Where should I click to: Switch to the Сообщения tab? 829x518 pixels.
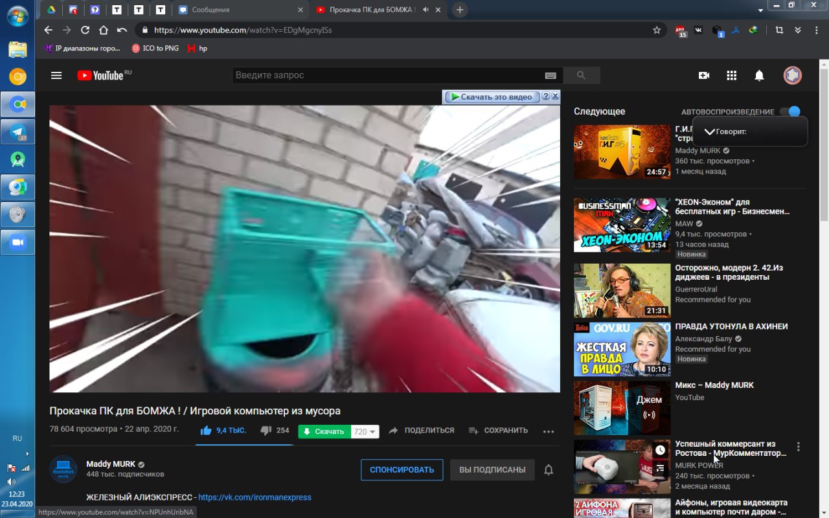click(x=240, y=10)
